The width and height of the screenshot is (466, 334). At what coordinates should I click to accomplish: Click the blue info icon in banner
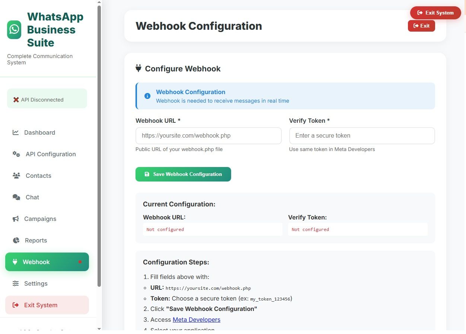tap(147, 96)
